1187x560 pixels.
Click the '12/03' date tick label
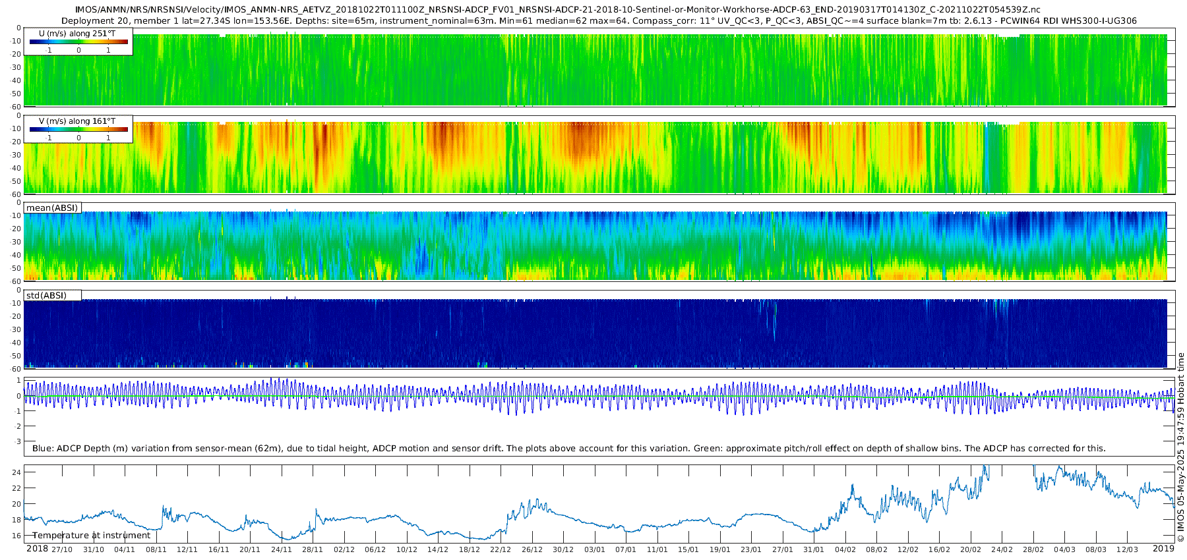point(1127,549)
